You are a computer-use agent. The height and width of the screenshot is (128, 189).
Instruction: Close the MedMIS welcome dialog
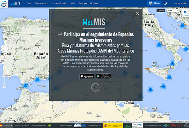click(x=138, y=14)
